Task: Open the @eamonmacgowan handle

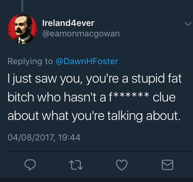Action: click(x=81, y=34)
